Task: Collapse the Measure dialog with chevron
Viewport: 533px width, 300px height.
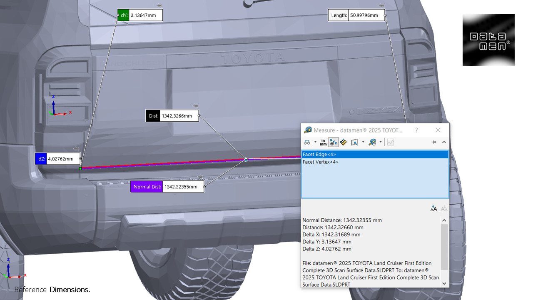Action: click(444, 142)
